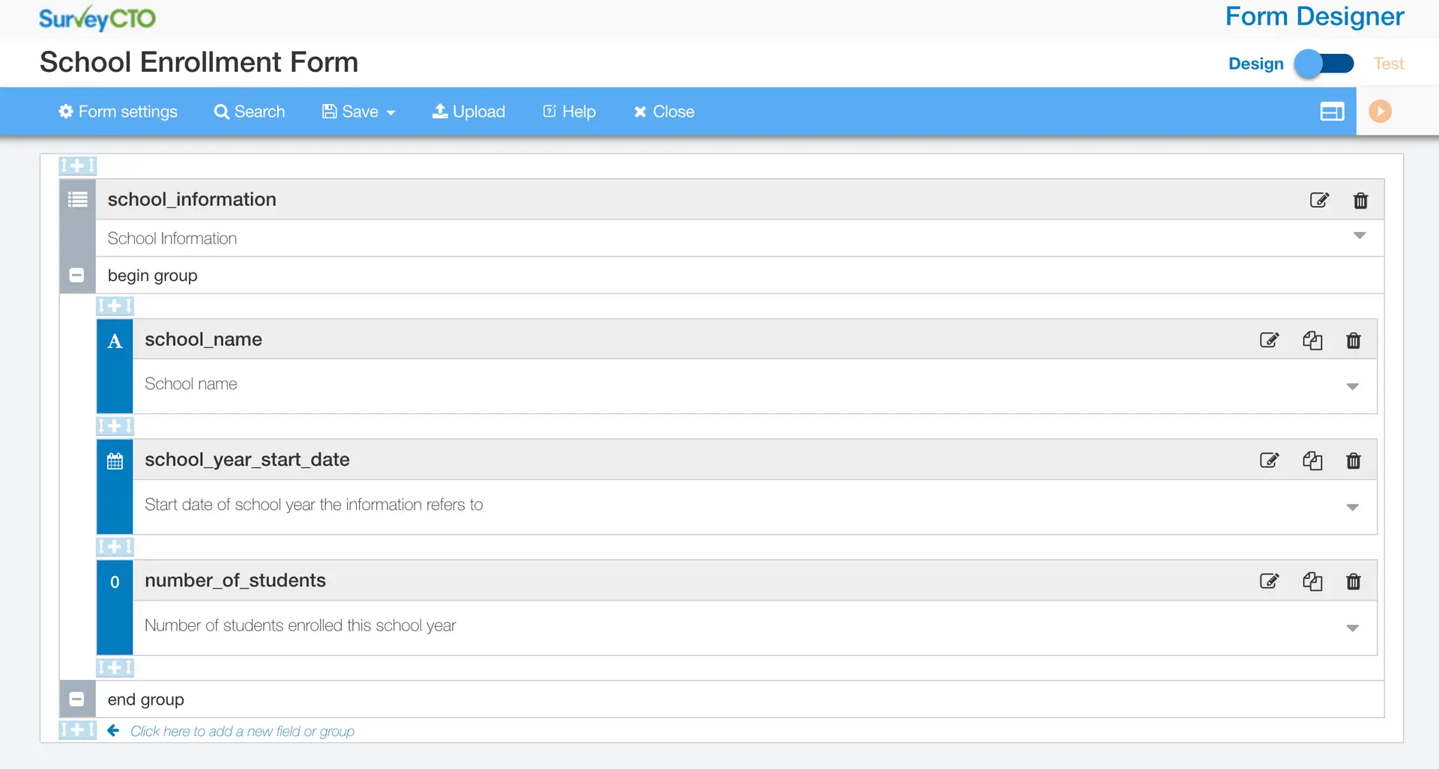1439x769 pixels.
Task: Delete the school_information group via trash icon
Action: coord(1361,200)
